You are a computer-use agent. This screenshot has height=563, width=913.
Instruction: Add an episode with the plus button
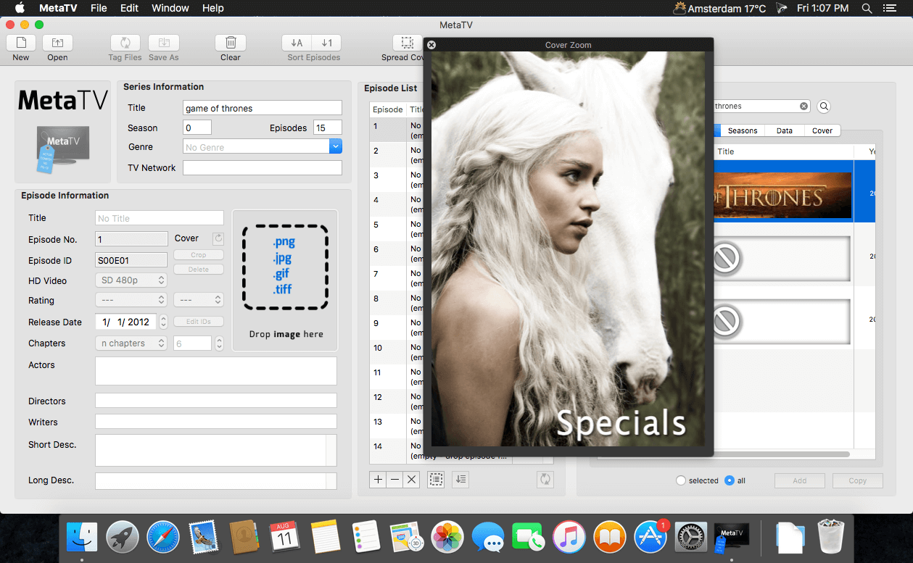pos(378,479)
